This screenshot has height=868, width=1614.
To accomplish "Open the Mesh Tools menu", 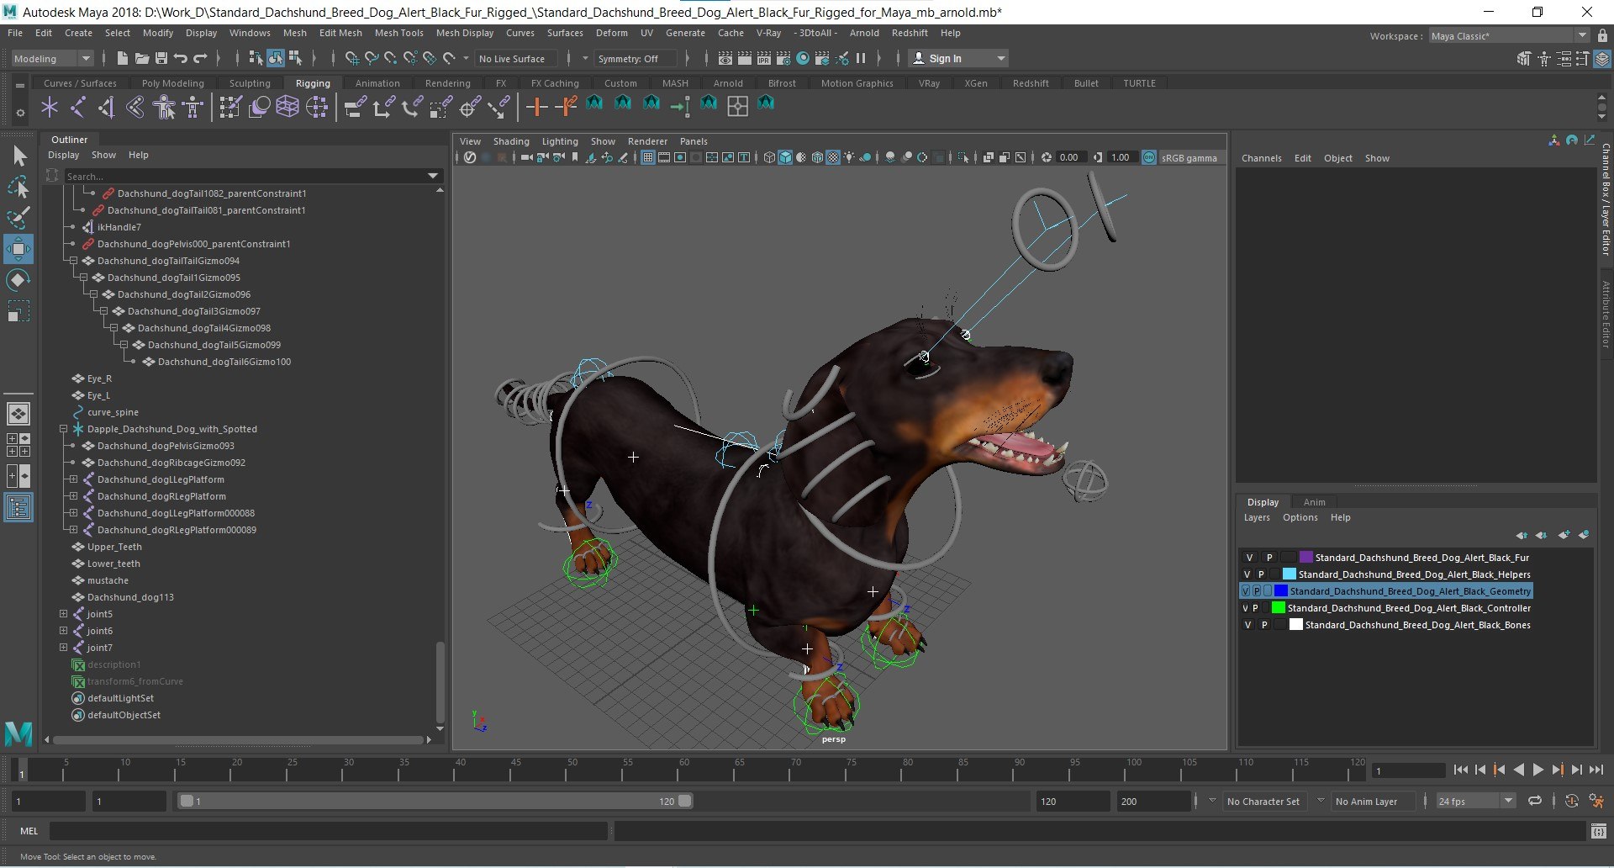I will pyautogui.click(x=398, y=33).
